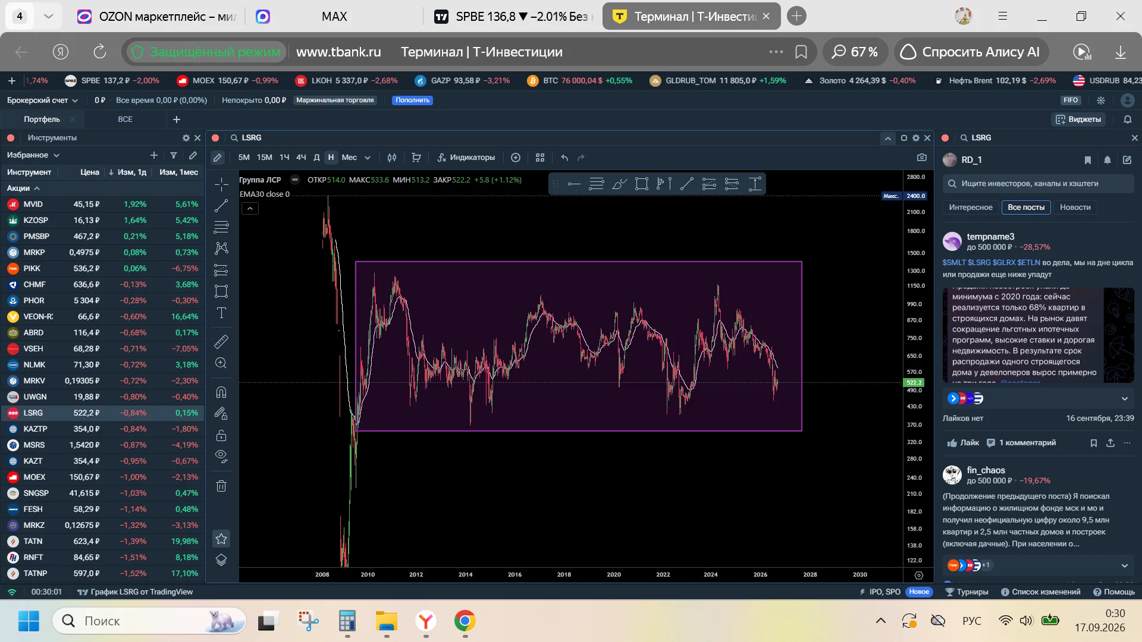Open the candlestick chart type selector
Viewport: 1142px width, 642px height.
(x=392, y=158)
